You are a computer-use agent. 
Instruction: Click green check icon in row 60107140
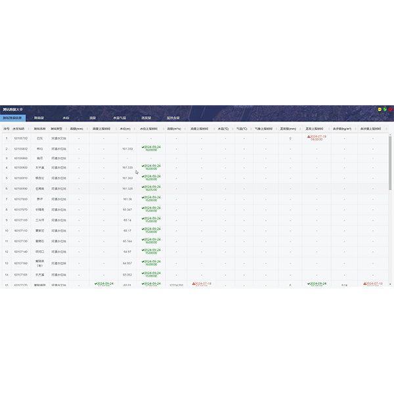(143, 250)
